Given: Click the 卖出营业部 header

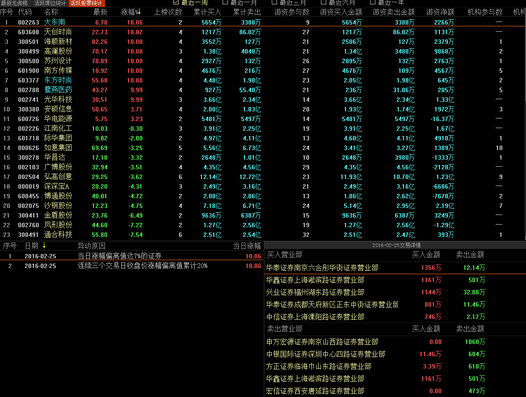Looking at the screenshot, I should [x=285, y=329].
